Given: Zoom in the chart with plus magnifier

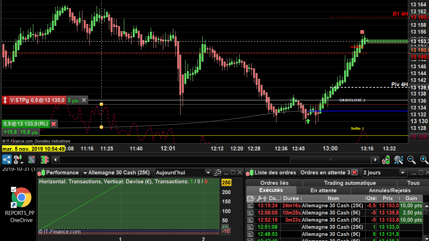Looking at the screenshot, I should (424, 160).
